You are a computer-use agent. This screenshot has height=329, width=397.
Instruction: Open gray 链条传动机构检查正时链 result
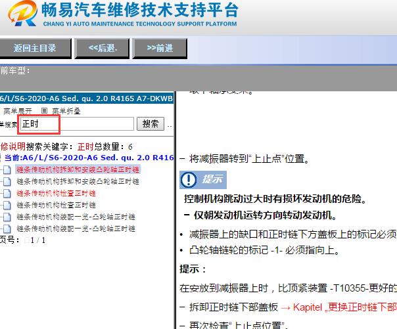(57, 205)
